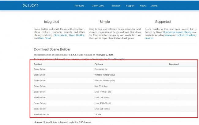Open Commercial support offerings link
Image resolution: width=199 pixels, height=125 pixels.
[x=178, y=32]
